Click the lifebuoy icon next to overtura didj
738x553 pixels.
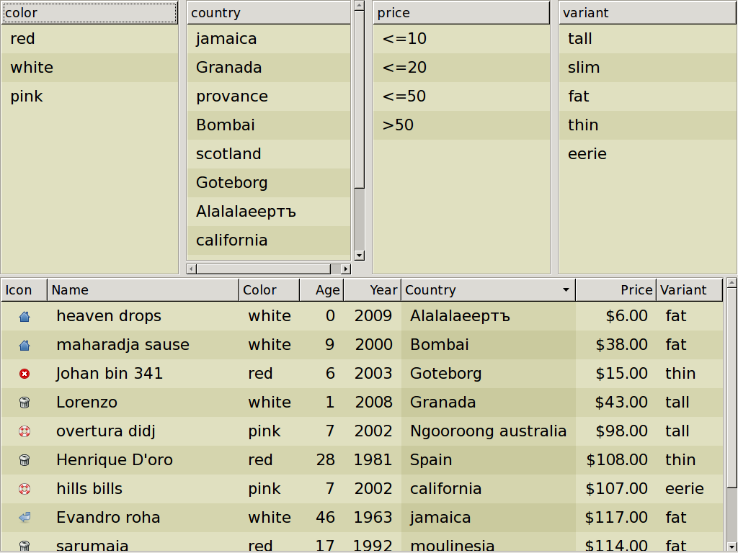click(25, 431)
